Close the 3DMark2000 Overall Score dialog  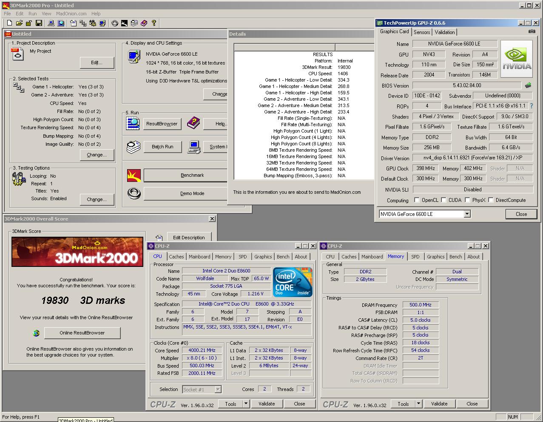pyautogui.click(x=212, y=219)
